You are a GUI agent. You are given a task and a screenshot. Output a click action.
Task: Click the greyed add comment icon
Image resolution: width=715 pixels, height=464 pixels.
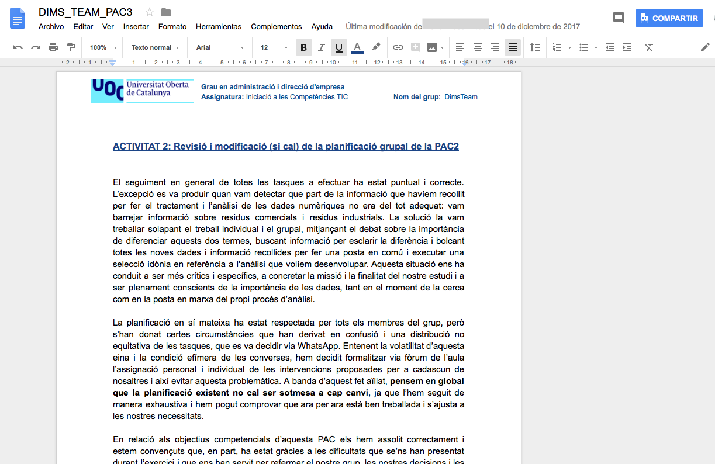[416, 47]
